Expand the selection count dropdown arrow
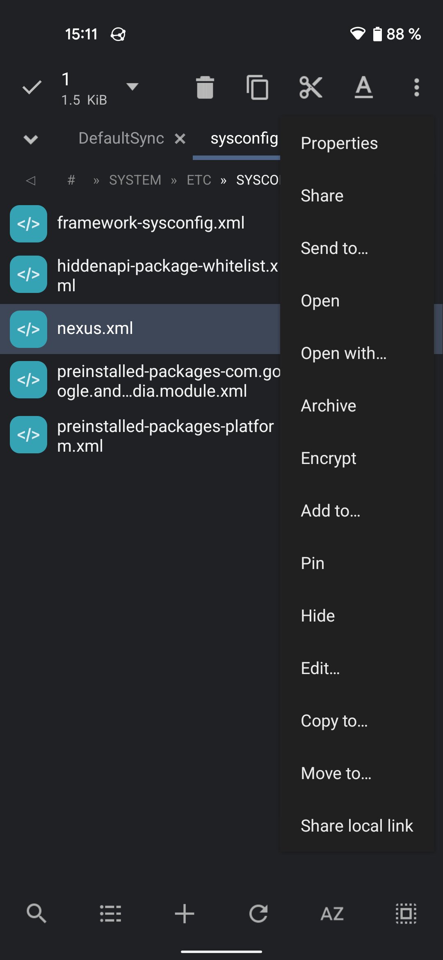The height and width of the screenshot is (960, 443). click(x=132, y=87)
